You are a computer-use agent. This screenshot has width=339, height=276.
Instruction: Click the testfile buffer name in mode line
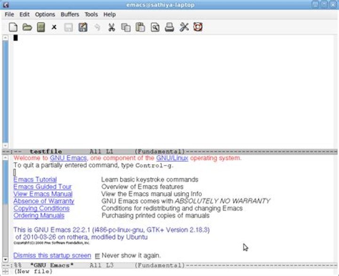click(x=46, y=151)
